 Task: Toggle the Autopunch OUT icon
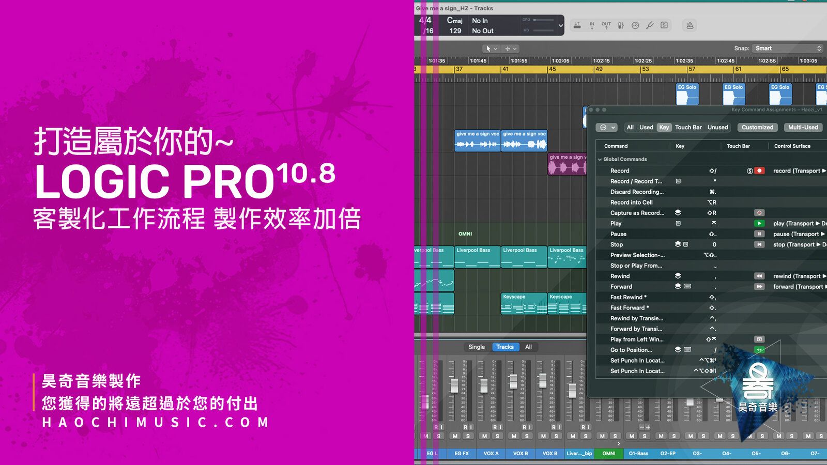(606, 25)
